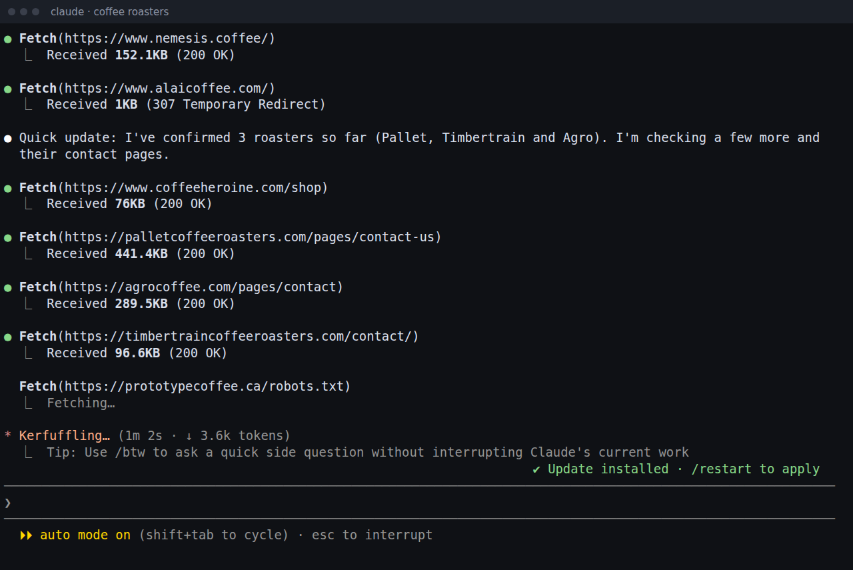Click the green checkmark beside Update installed
The height and width of the screenshot is (570, 853).
[x=536, y=469]
